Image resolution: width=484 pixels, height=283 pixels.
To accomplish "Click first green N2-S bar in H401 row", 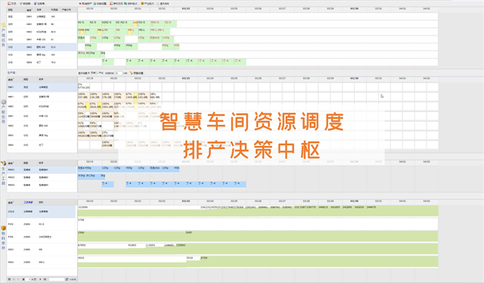I will click(83, 23).
